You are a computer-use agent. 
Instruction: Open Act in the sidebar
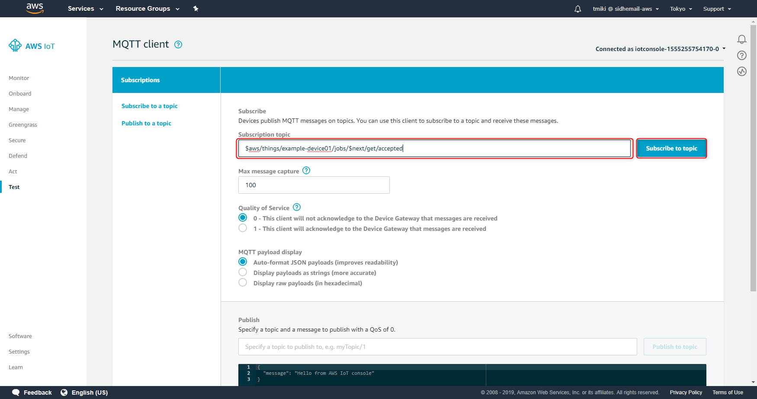tap(13, 172)
